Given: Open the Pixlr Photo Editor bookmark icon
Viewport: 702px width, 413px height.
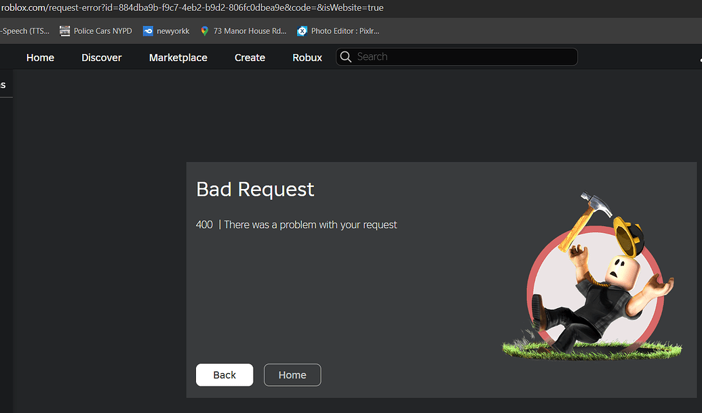Looking at the screenshot, I should (x=303, y=31).
